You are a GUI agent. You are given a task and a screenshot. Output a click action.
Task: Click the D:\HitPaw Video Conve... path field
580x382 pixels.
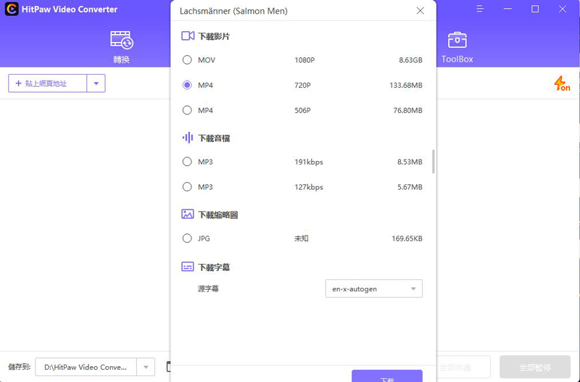(86, 367)
